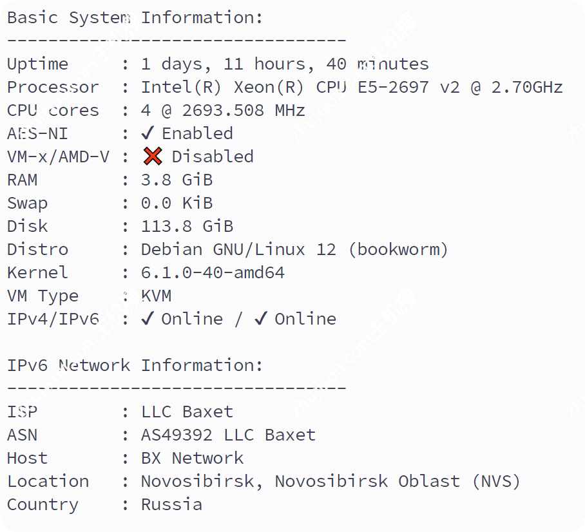Click the AS49392 ASN number
This screenshot has width=585, height=532.
pos(177,435)
